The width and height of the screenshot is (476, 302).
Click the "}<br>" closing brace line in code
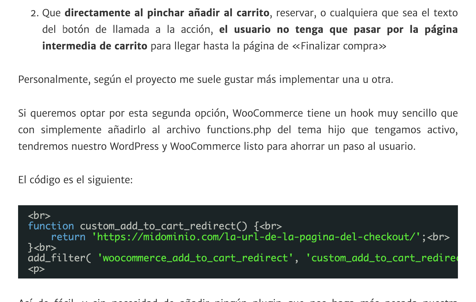coord(42,247)
